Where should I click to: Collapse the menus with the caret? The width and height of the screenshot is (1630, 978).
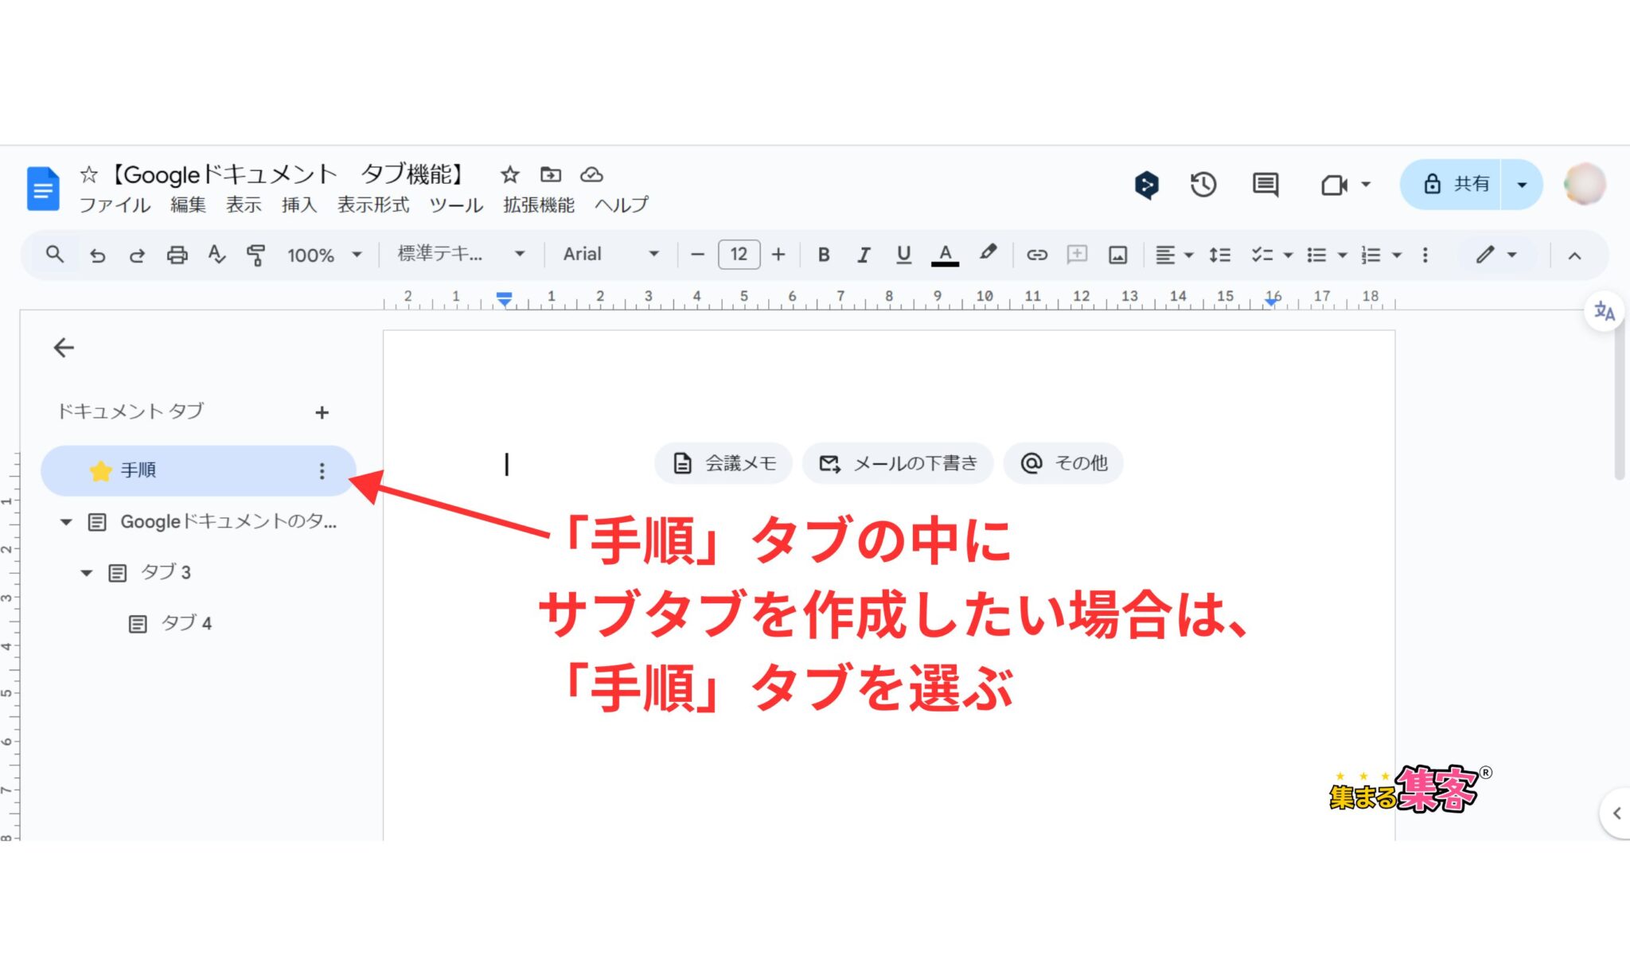coord(1573,255)
